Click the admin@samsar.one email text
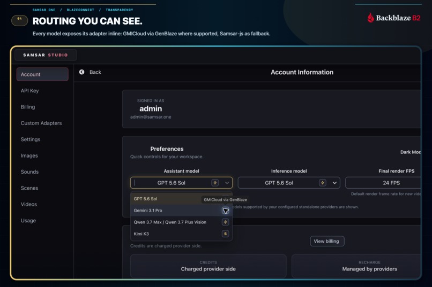Viewport: 432px width, 287px height. click(151, 117)
